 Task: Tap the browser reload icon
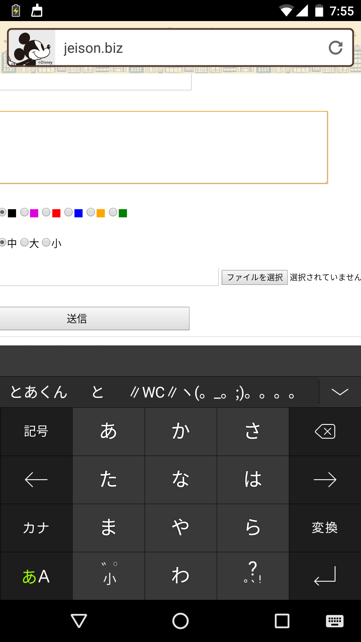(x=335, y=48)
